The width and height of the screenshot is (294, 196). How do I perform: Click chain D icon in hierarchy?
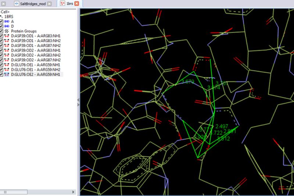click(x=7, y=26)
